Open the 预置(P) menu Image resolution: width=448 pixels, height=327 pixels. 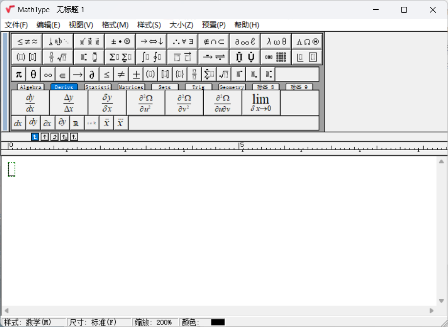pyautogui.click(x=213, y=25)
